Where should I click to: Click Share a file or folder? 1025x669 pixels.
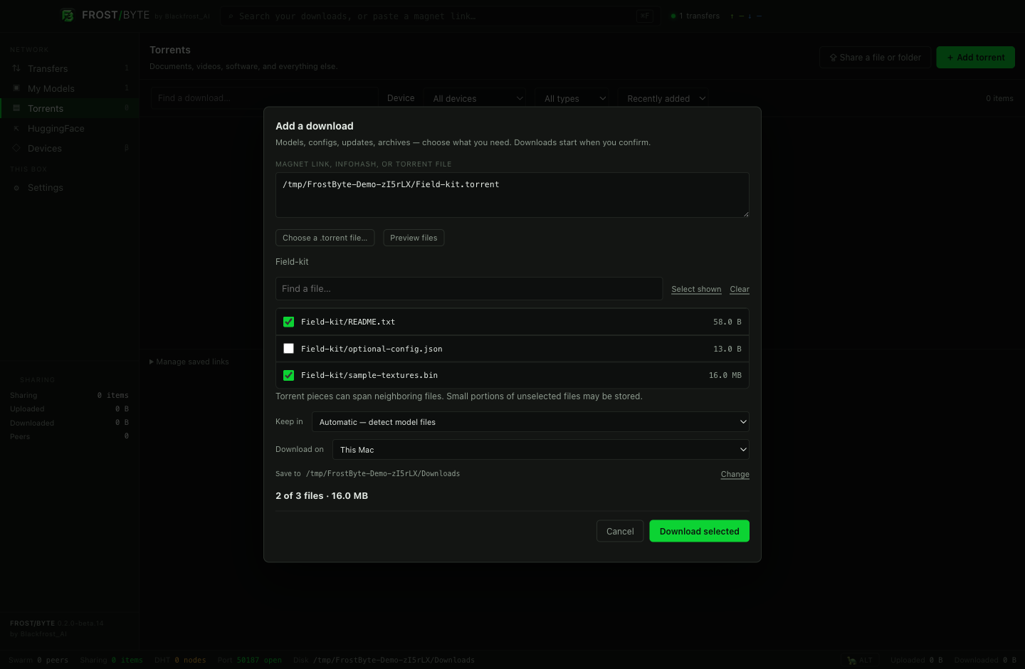click(x=875, y=58)
